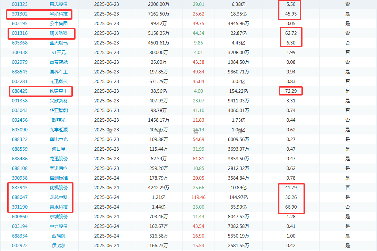Select stock code 605368
This screenshot has width=377, height=251.
click(x=20, y=43)
